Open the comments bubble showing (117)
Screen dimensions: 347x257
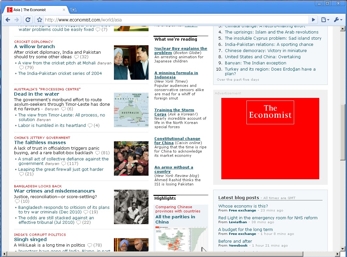pos(64,164)
